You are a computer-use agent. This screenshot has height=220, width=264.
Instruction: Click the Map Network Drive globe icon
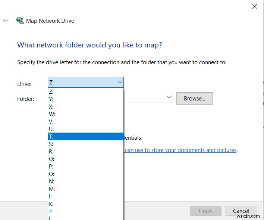20,21
